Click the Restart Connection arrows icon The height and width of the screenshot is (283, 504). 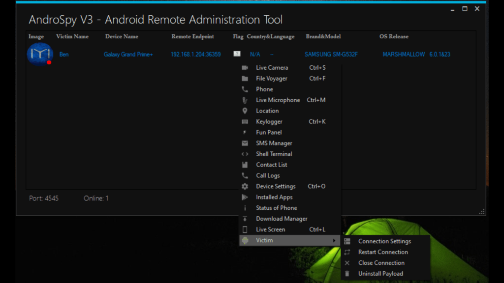click(x=347, y=252)
